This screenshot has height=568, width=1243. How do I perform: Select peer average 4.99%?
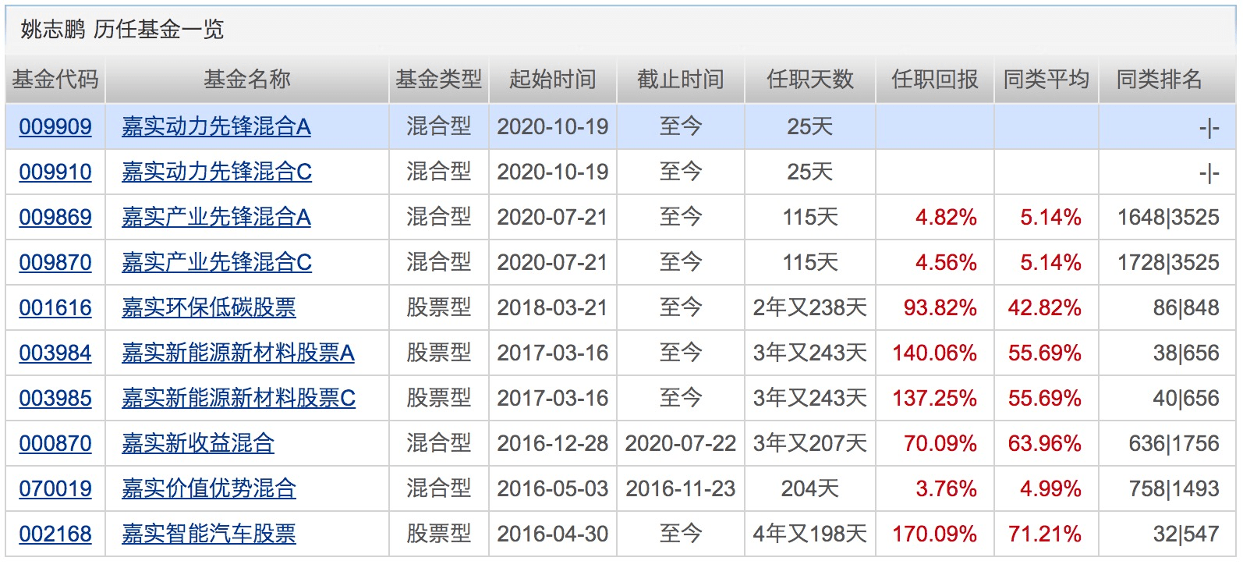click(1050, 488)
